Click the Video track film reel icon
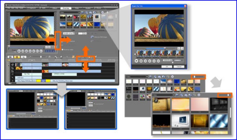The image size is (237, 140). [x=12, y=65]
